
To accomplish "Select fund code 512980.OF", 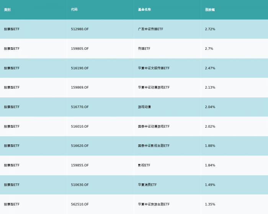I will point(80,29).
